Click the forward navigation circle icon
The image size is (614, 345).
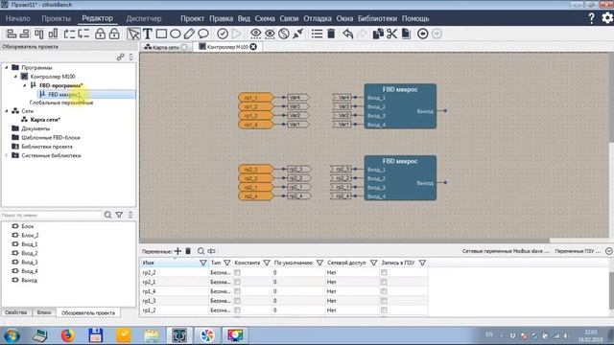437,34
